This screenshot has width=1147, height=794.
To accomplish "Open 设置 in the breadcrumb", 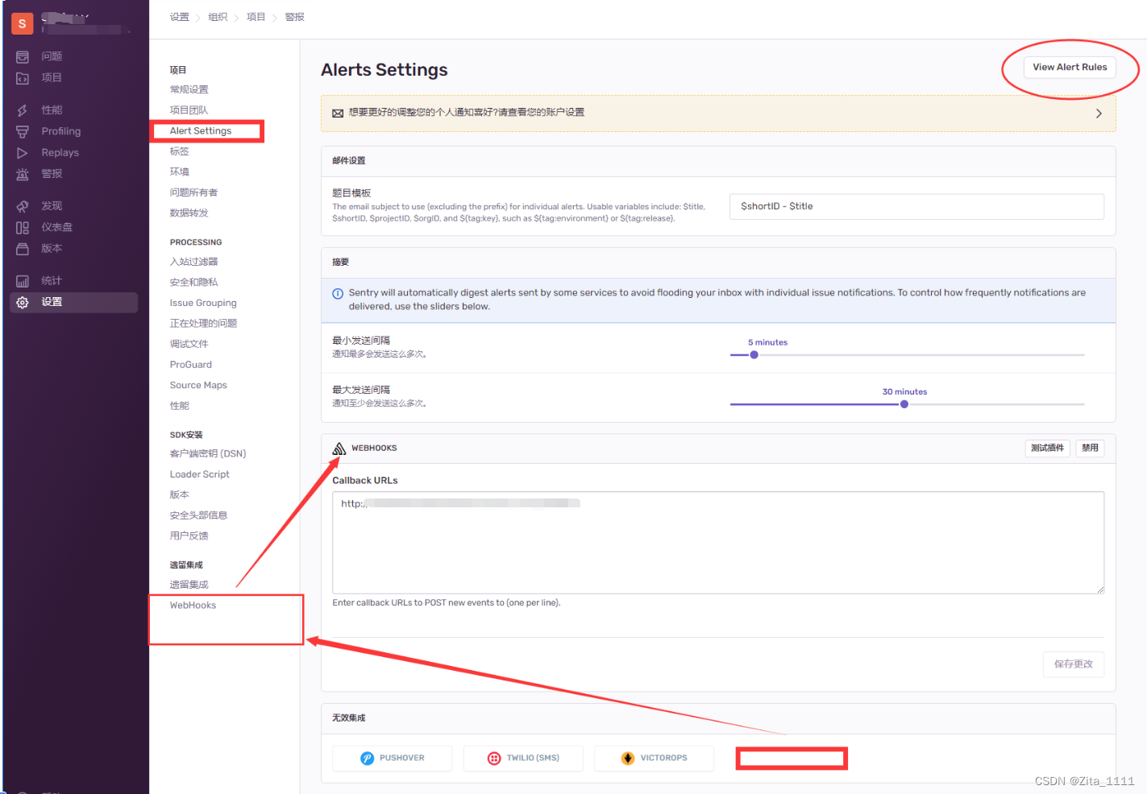I will (179, 17).
